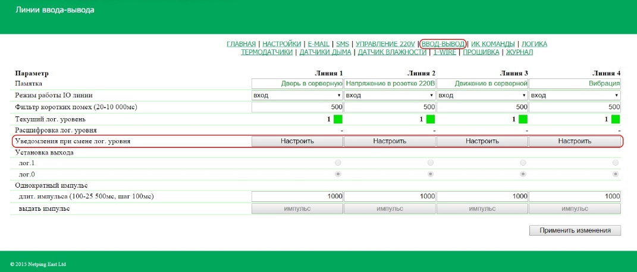The height and width of the screenshot is (272, 637).
Task: Click the green logic level indicator for Line 3
Action: point(523,119)
